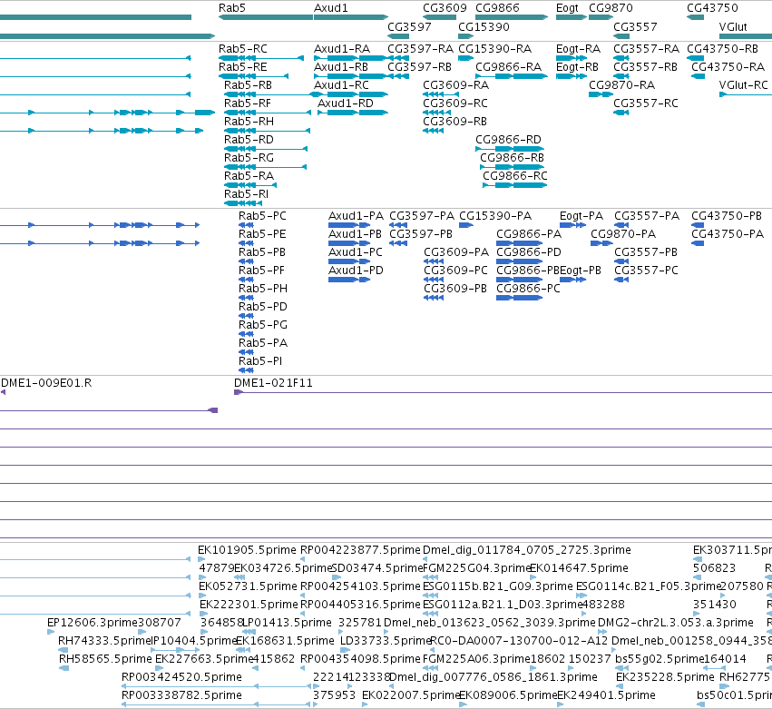Select transcript label "CG3609-RA"
772x709 pixels.
coord(456,85)
